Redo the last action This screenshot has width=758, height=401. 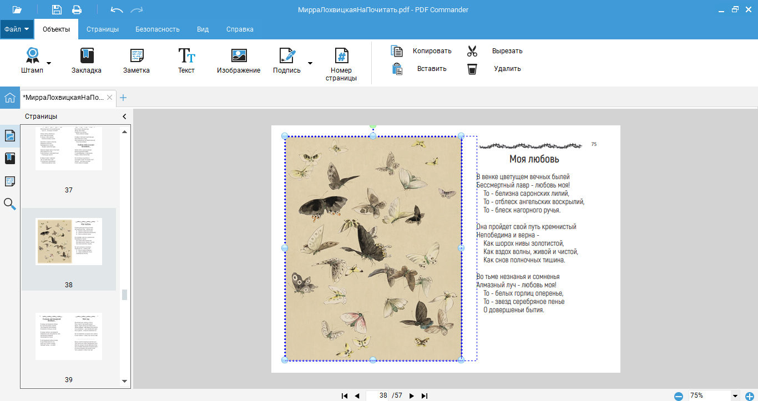point(137,9)
